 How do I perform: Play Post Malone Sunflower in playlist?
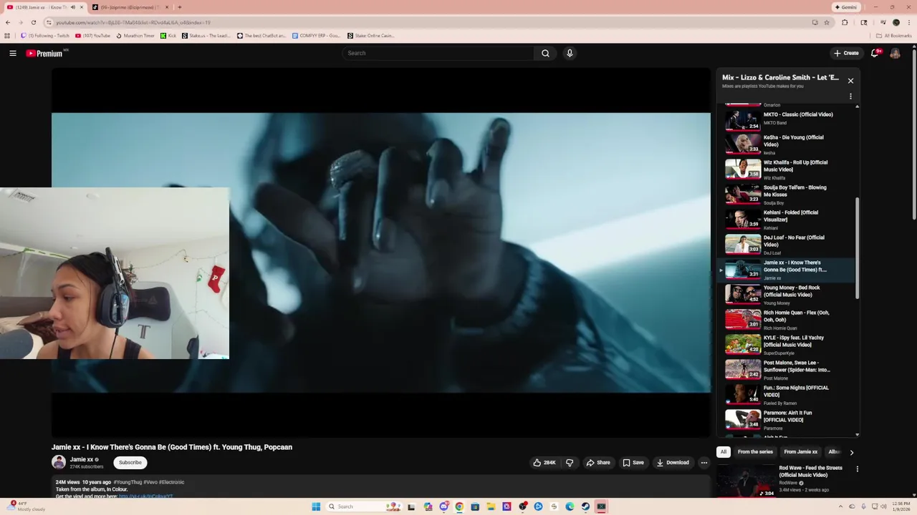point(787,370)
